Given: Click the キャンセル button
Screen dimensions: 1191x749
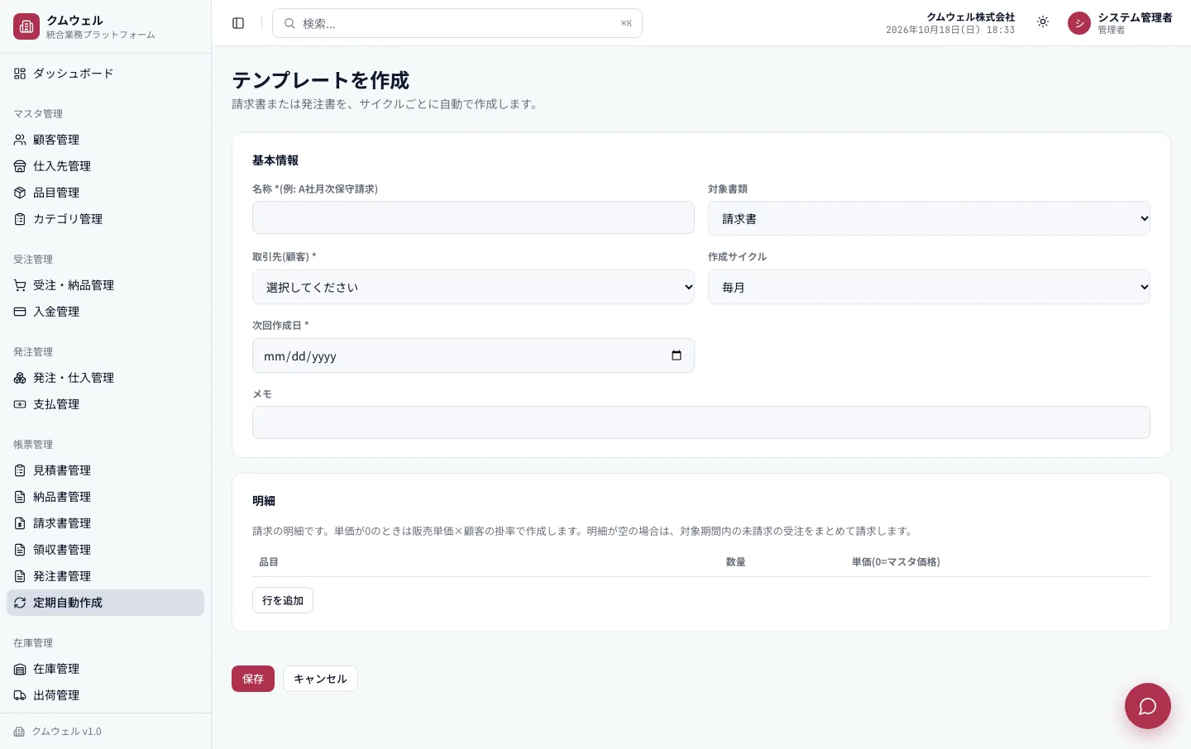Looking at the screenshot, I should click(x=320, y=679).
